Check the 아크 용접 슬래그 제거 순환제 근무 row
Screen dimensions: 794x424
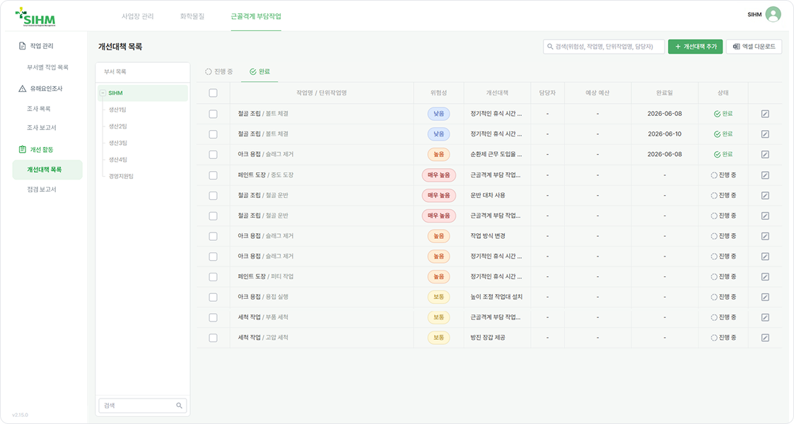coord(214,154)
